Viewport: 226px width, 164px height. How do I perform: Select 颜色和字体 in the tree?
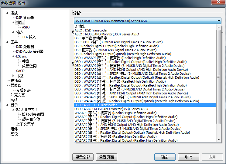pyautogui.click(x=31, y=119)
